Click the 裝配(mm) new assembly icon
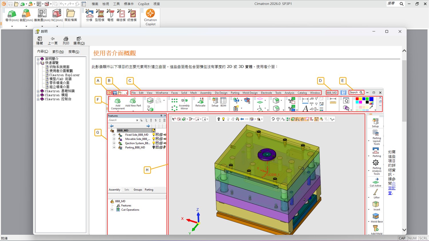This screenshot has height=241, width=429. click(x=26, y=13)
